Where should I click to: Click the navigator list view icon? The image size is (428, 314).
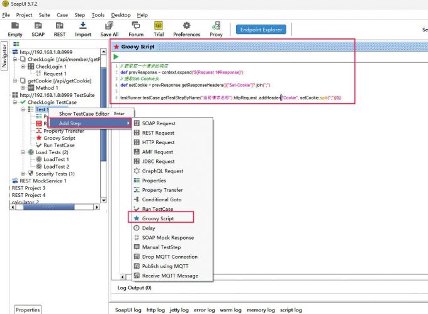[x=16, y=44]
